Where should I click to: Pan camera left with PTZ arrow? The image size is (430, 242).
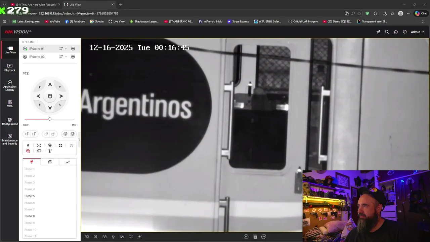point(38,96)
